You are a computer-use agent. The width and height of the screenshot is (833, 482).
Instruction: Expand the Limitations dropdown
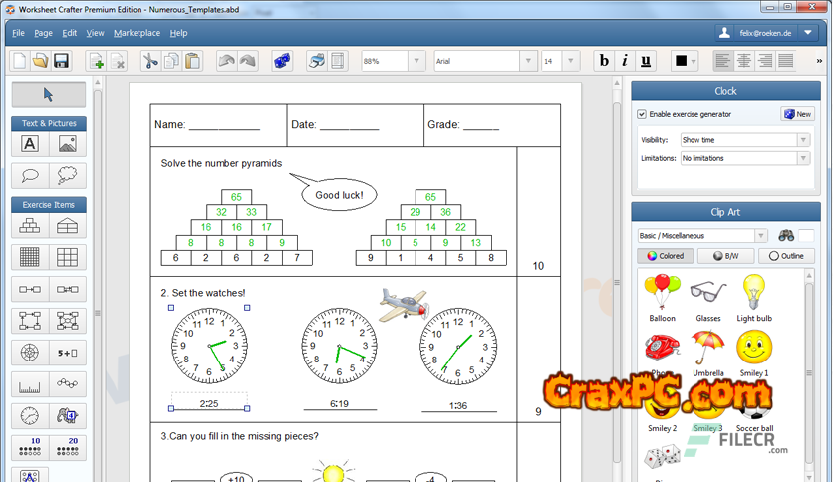click(x=744, y=158)
